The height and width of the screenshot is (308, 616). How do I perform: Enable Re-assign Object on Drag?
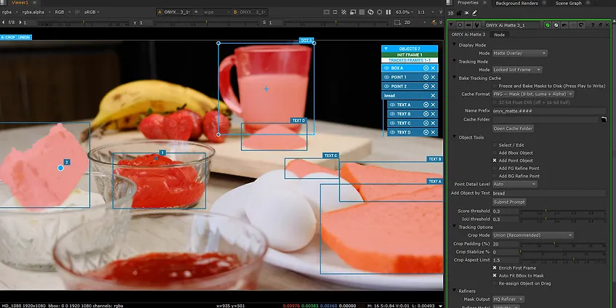pyautogui.click(x=495, y=283)
